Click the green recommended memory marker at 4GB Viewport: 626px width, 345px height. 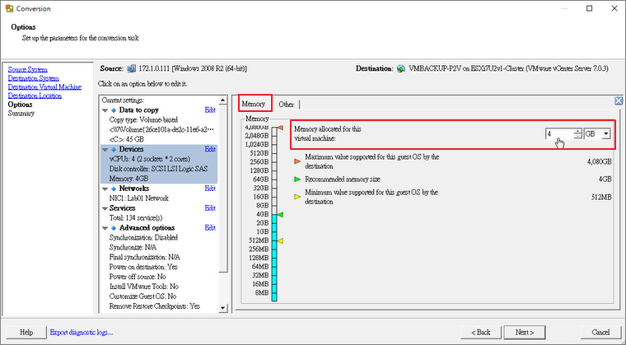point(280,215)
